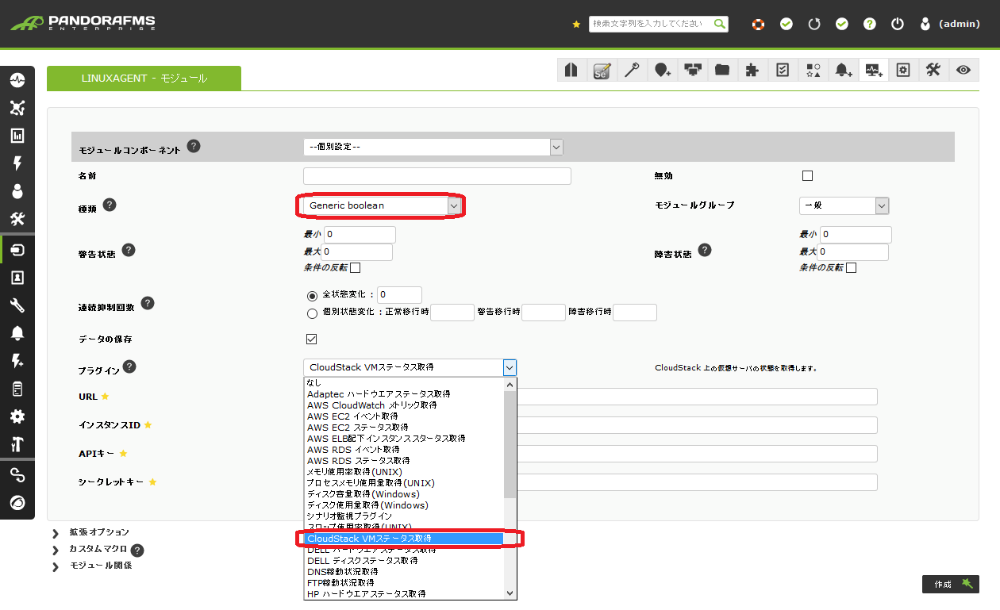
Task: Switch to LINUXAGENT - モジュール tab
Action: point(144,78)
